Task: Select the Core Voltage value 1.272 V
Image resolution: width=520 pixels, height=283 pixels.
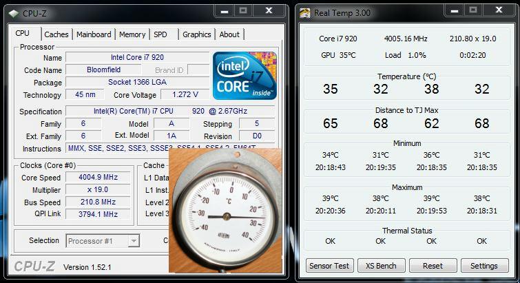Action: coord(185,94)
